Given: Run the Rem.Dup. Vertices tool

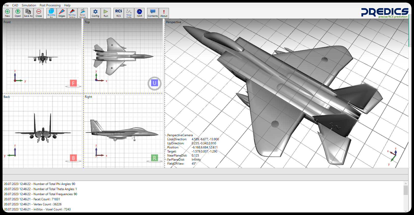Looking at the screenshot, I should (72, 13).
